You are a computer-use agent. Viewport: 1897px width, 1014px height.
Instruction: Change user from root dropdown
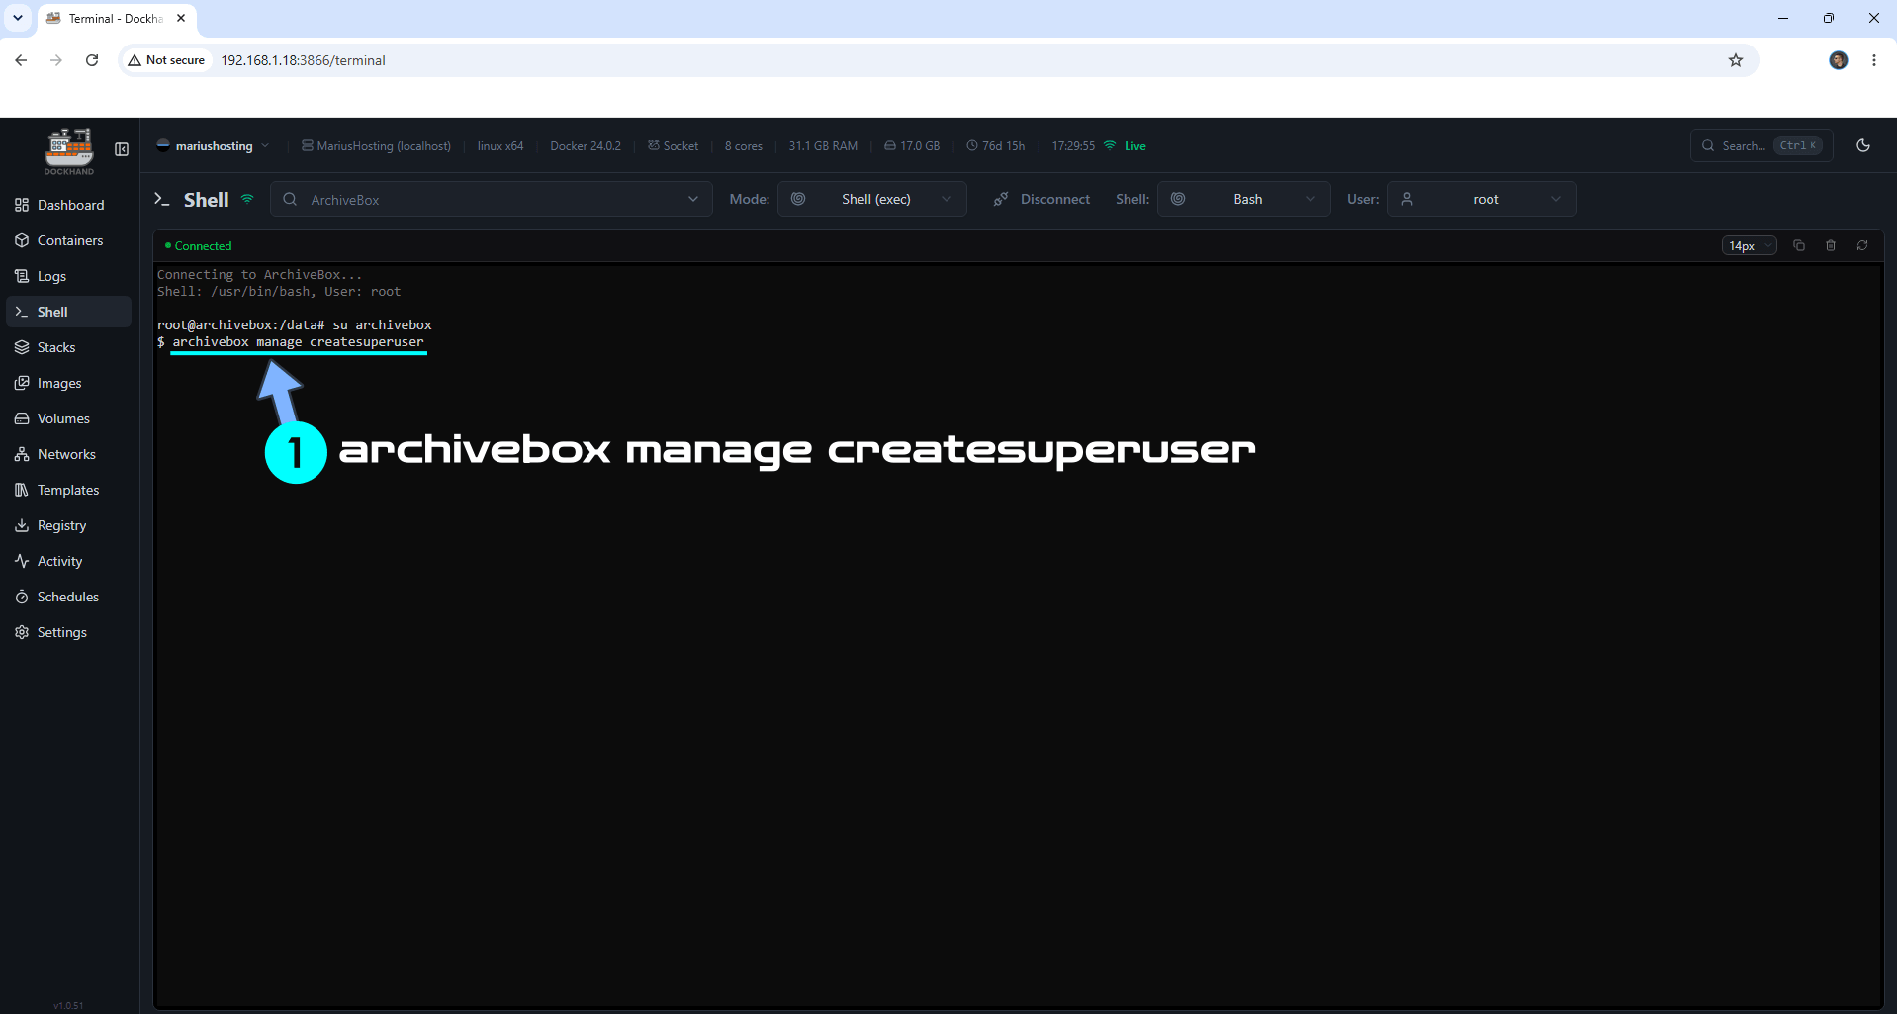click(x=1482, y=199)
